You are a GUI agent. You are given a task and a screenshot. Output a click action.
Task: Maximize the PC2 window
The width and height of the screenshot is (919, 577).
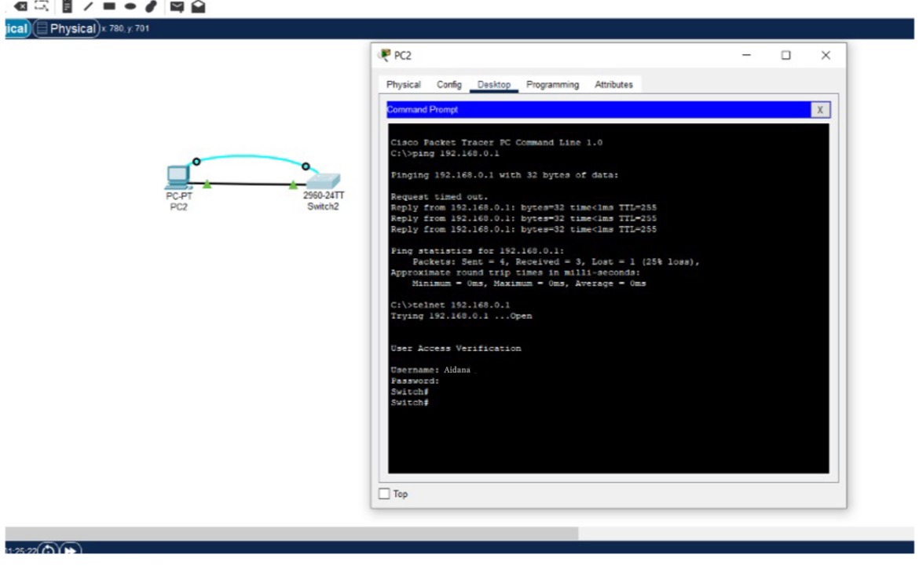pos(786,55)
